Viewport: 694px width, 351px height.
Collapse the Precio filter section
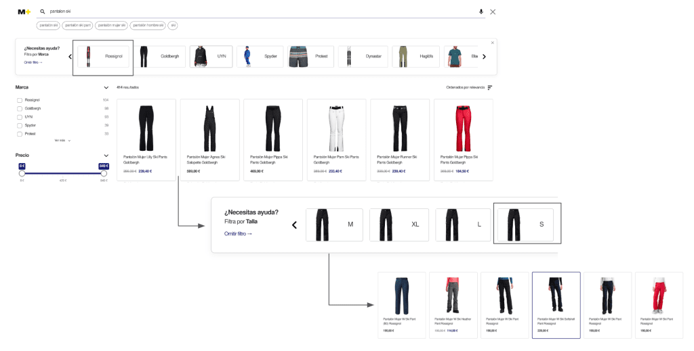point(106,156)
